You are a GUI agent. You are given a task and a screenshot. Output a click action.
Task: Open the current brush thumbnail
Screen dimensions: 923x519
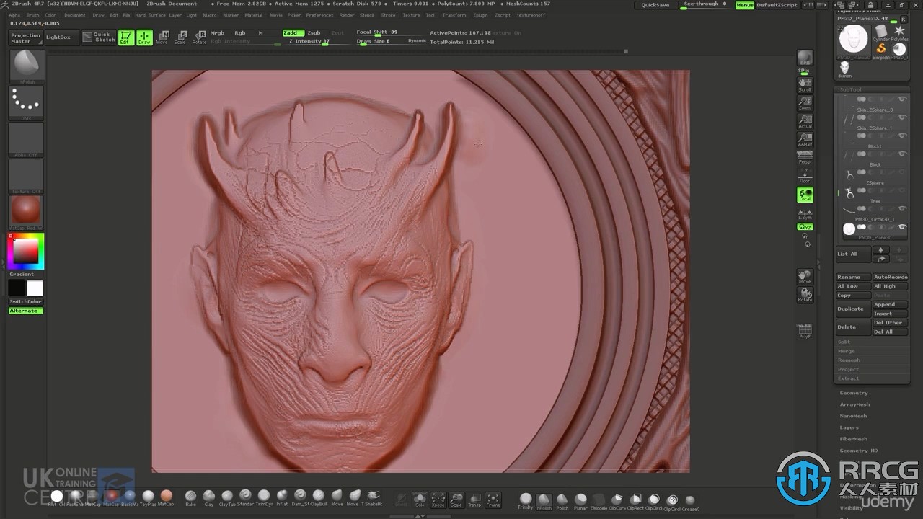coord(26,66)
